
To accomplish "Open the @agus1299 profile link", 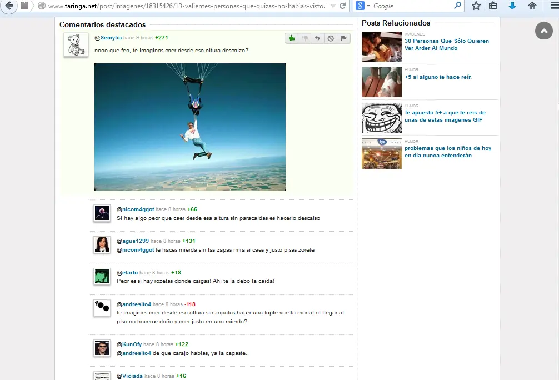I will coord(133,241).
